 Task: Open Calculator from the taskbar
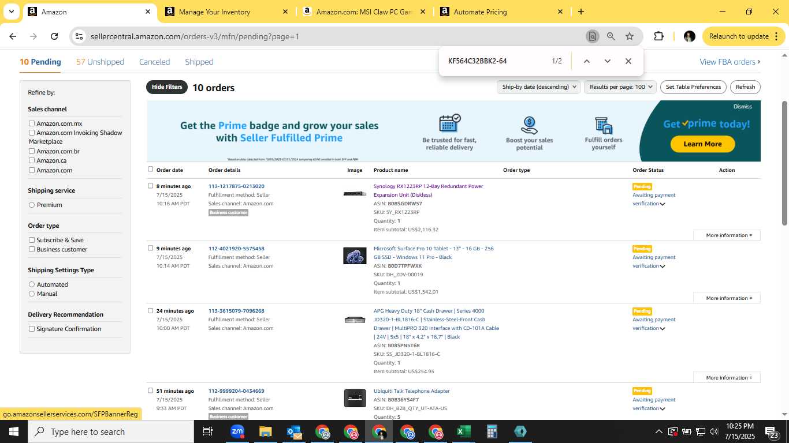pos(492,431)
